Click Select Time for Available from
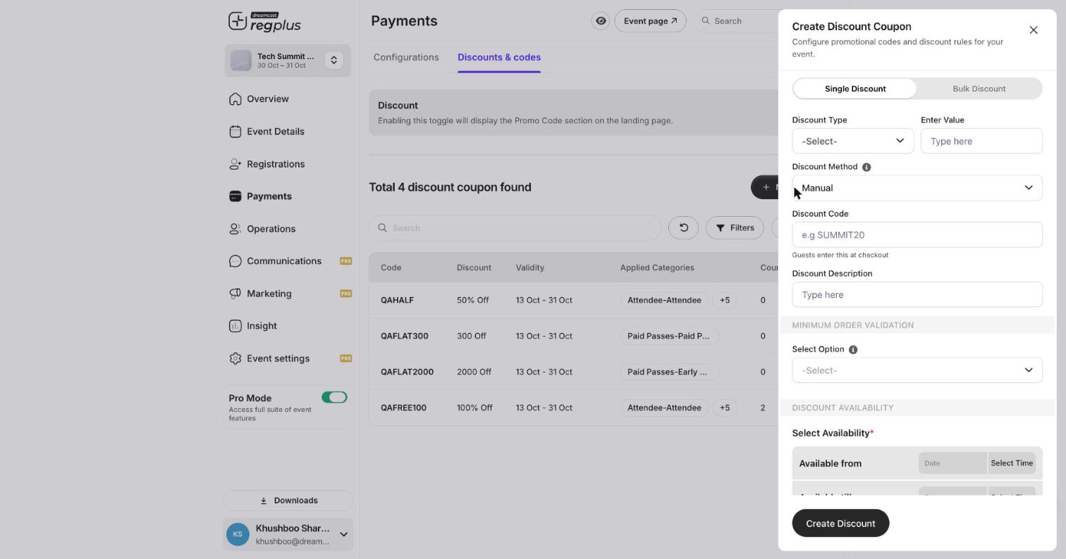 [1011, 463]
